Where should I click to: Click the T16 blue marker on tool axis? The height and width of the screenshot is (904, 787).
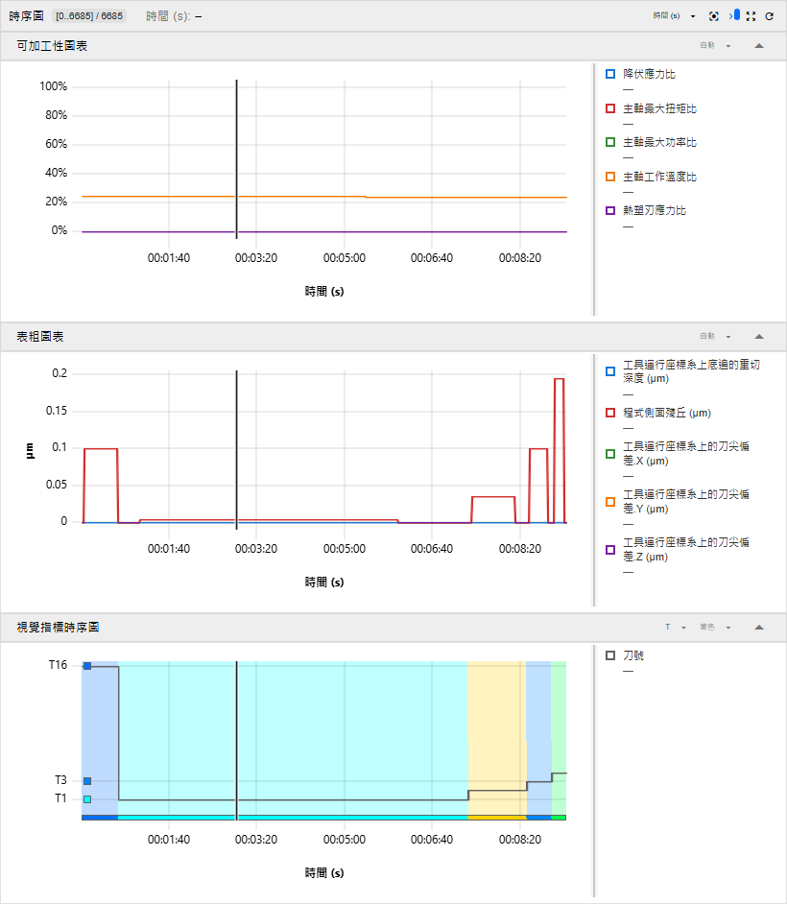(x=87, y=666)
